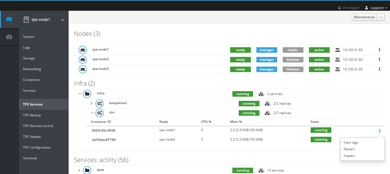Go to Terminal in the sidebar
390x174 pixels.
coord(30,158)
